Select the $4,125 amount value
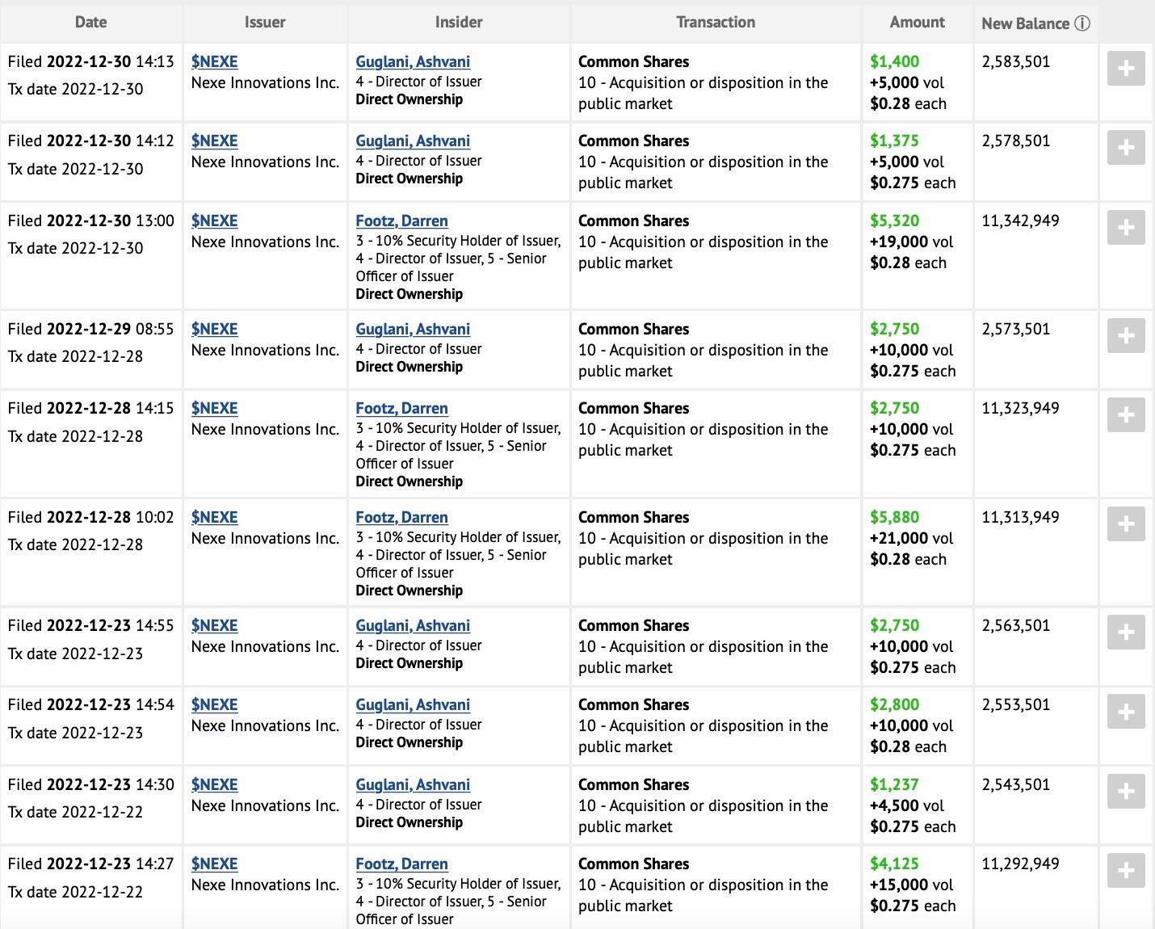Image resolution: width=1155 pixels, height=929 pixels. (894, 864)
